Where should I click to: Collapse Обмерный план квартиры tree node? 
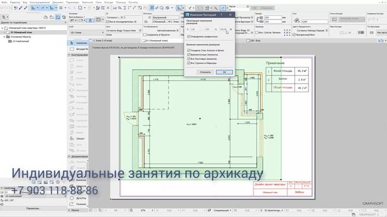2,28
